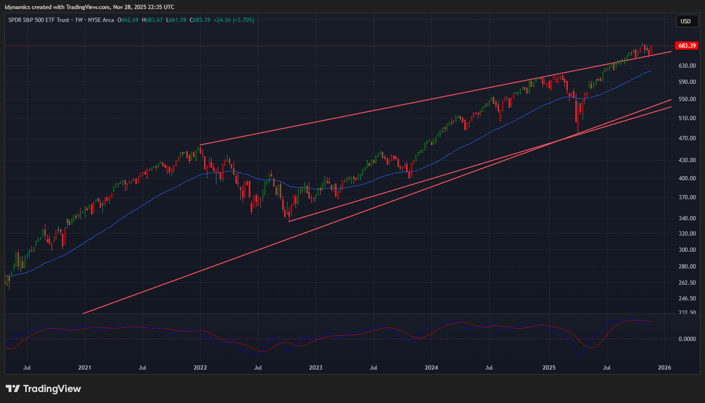The image size is (705, 403).
Task: Click the 300.00 price scale label
Action: click(x=687, y=250)
